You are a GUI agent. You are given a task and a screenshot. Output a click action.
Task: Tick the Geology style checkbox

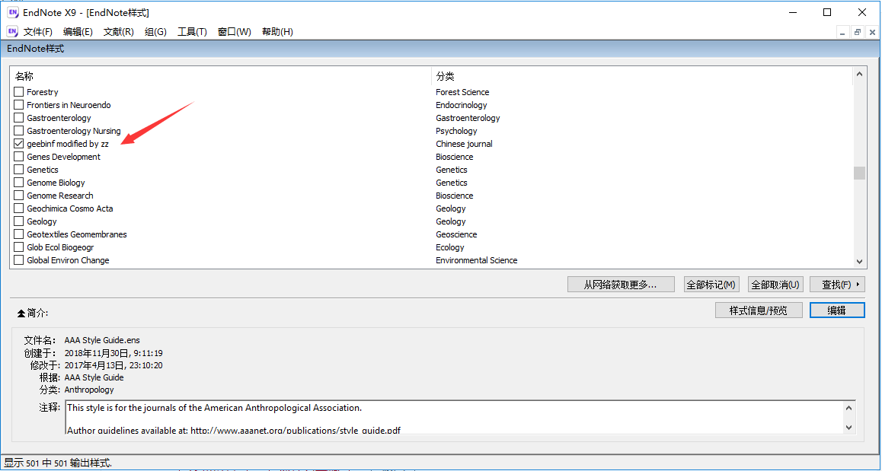pyautogui.click(x=18, y=221)
